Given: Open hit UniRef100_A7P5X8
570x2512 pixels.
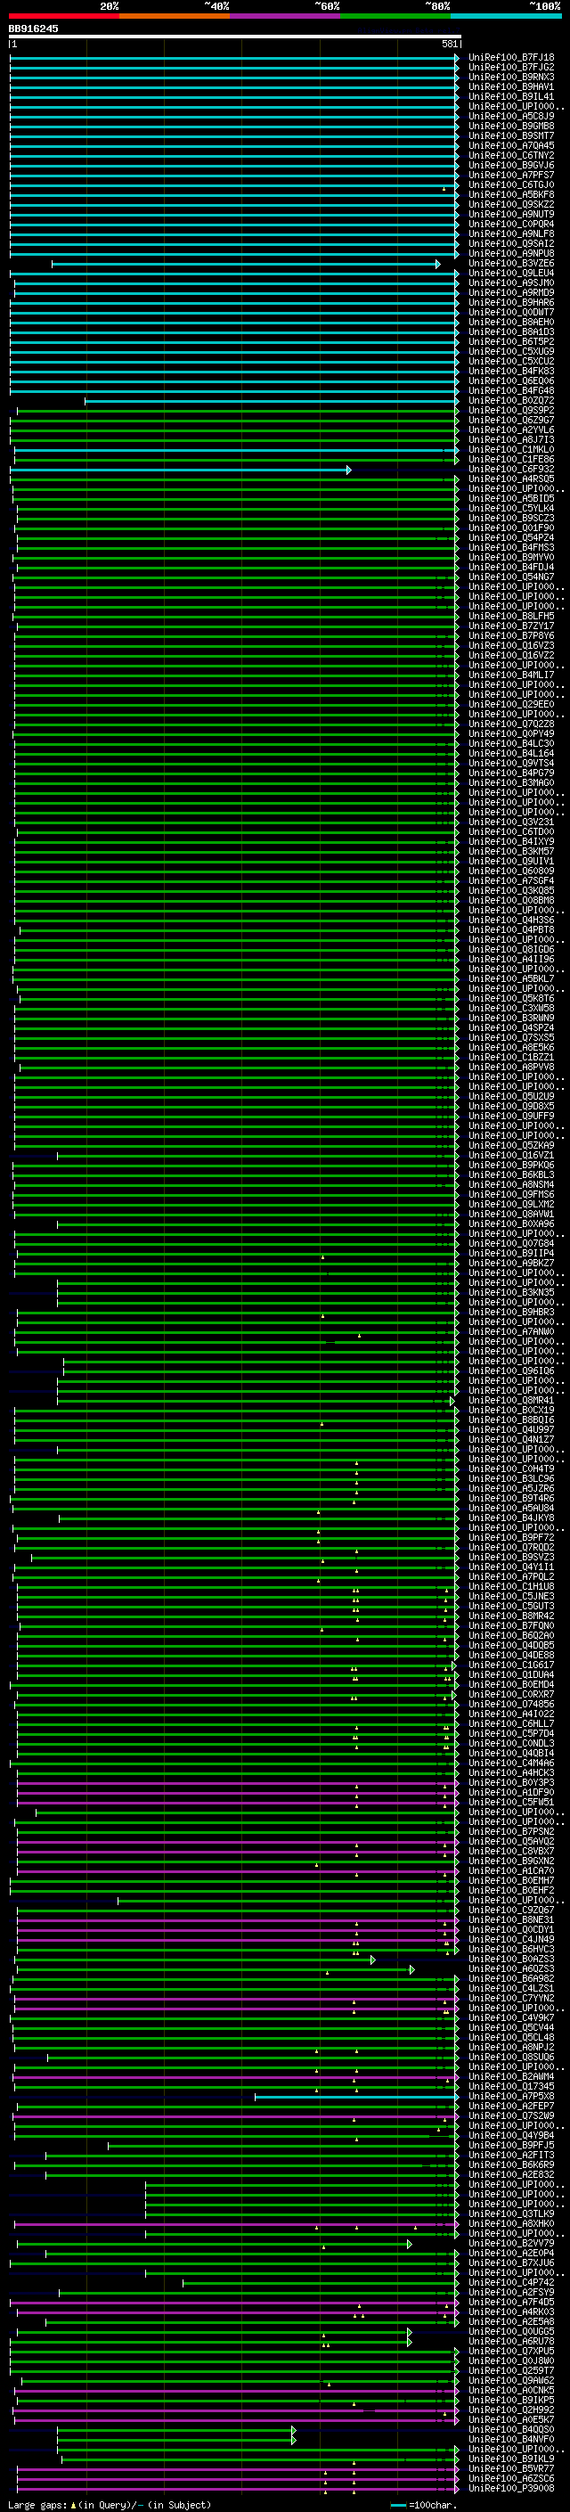Looking at the screenshot, I should pos(510,2097).
